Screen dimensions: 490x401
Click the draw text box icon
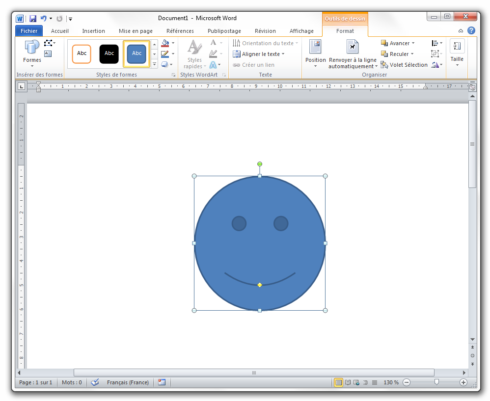click(x=48, y=54)
